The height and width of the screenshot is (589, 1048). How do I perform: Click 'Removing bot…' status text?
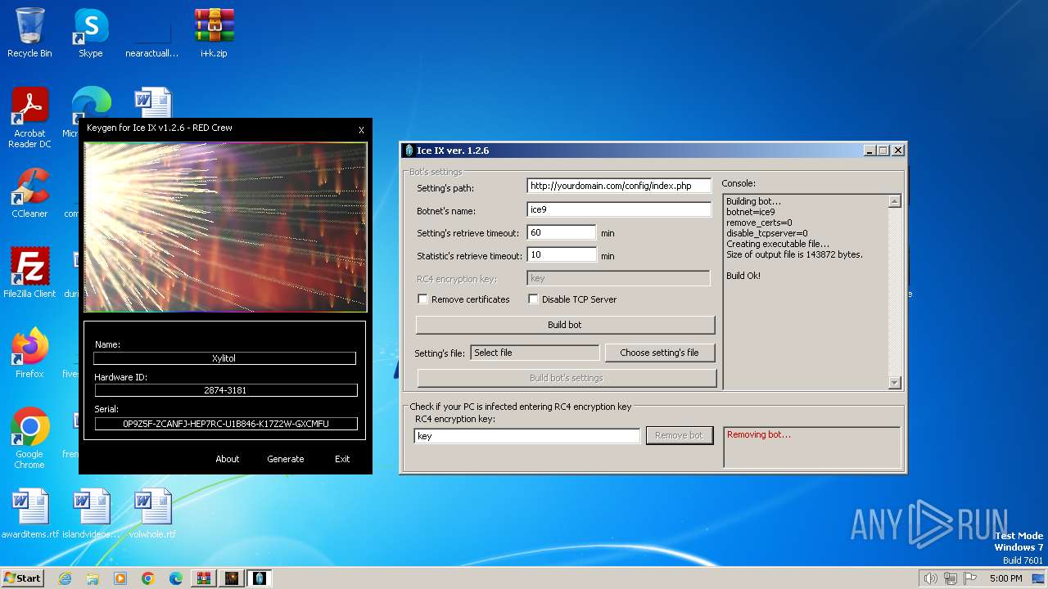tap(759, 434)
